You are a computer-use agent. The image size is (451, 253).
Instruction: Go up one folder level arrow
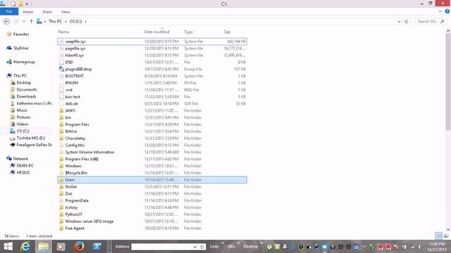(31, 22)
